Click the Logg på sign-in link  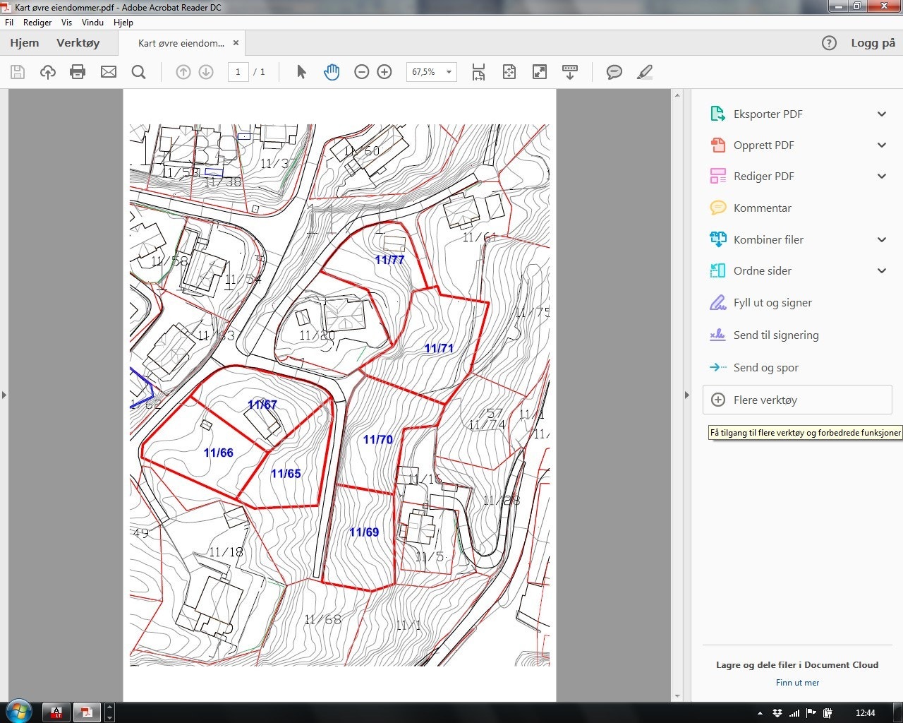[873, 43]
